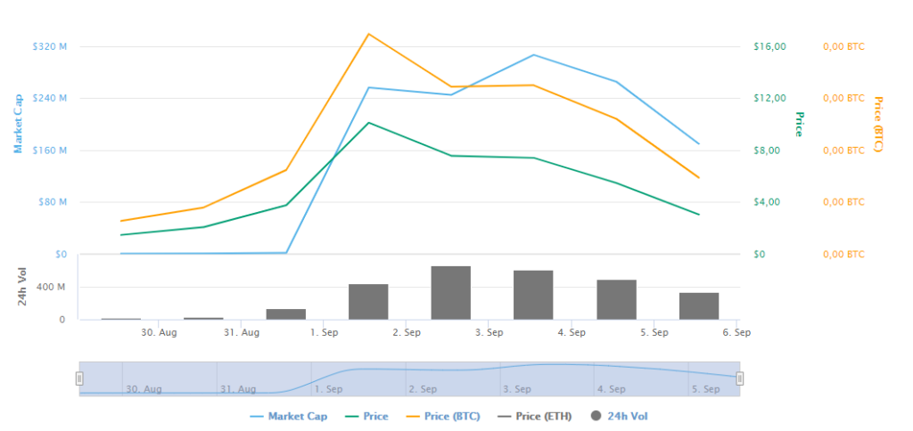Enable the Price (ETH) legend series
Image resolution: width=913 pixels, height=431 pixels.
click(535, 417)
